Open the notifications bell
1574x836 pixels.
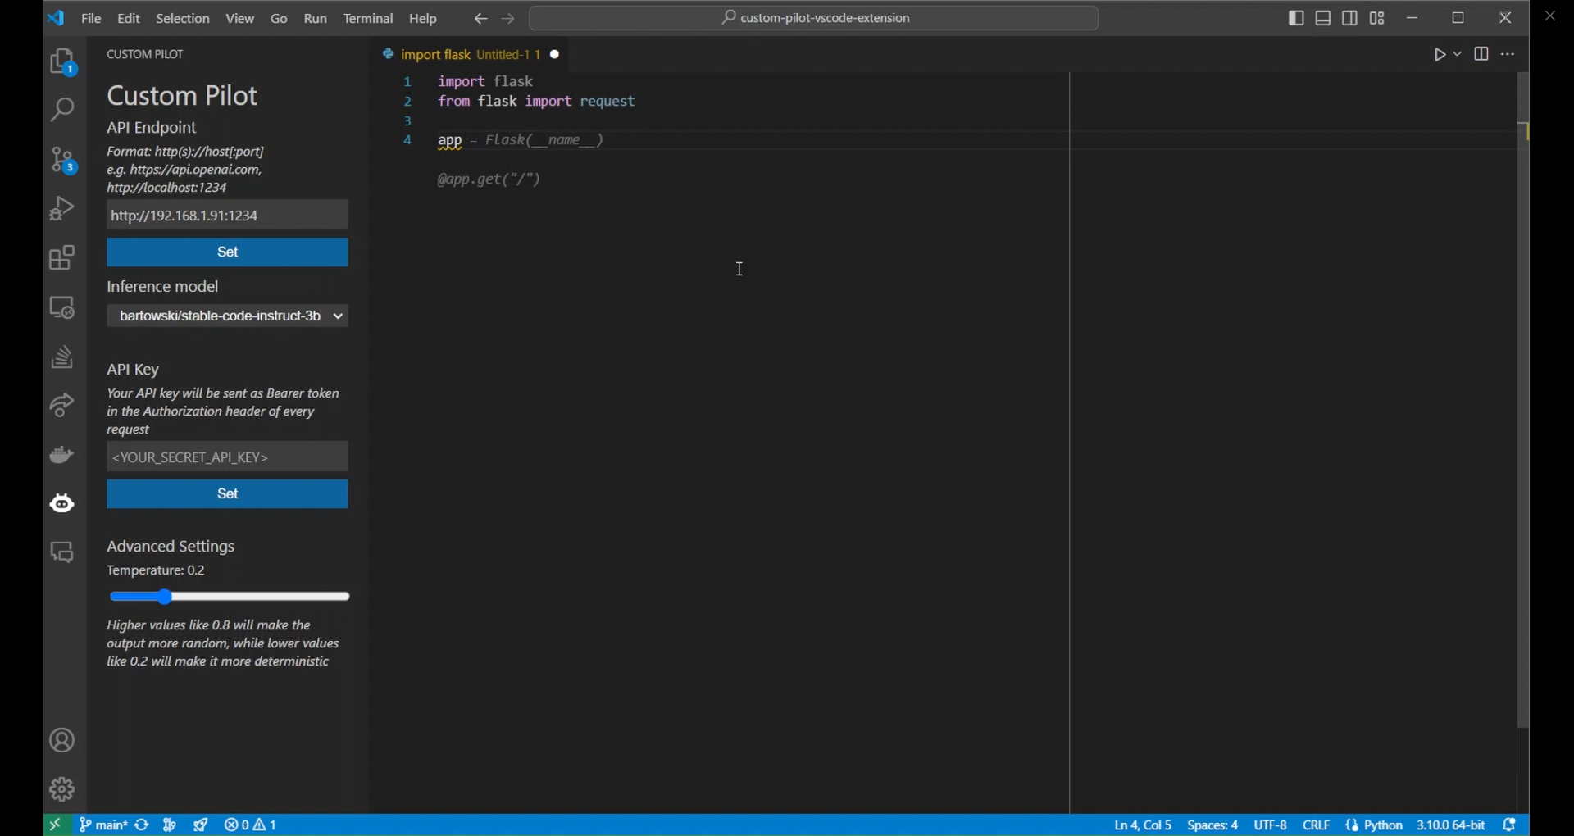point(1511,825)
